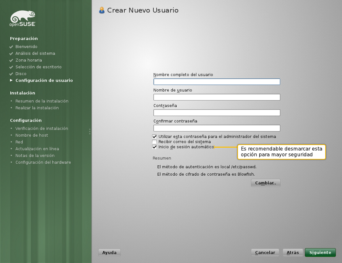The height and width of the screenshot is (263, 342).
Task: Click the checkmark icon next to Disco
Action: click(11, 74)
